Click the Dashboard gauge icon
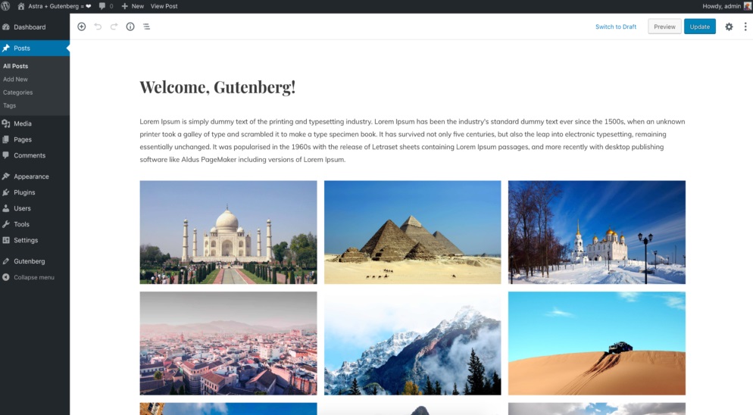 point(6,27)
